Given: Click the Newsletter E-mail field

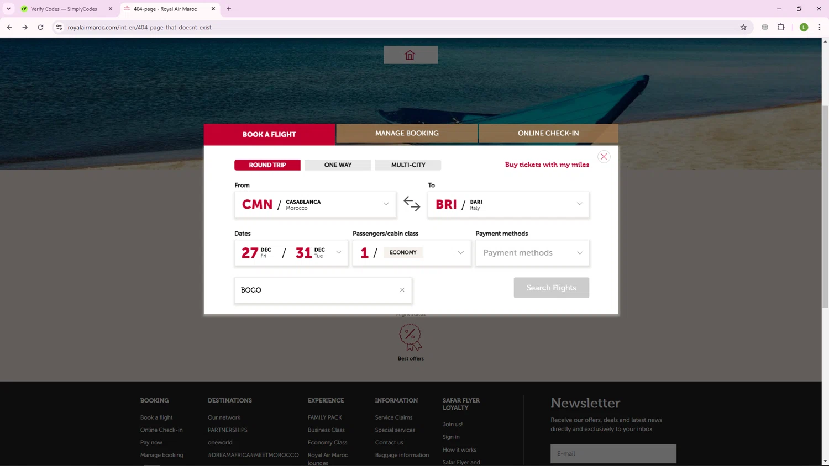Looking at the screenshot, I should coord(613,453).
